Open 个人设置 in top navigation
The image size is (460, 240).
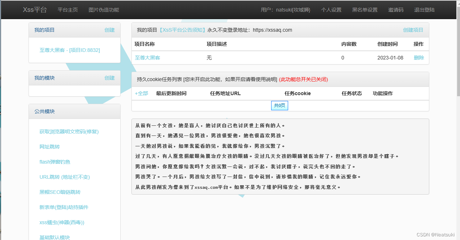(331, 10)
